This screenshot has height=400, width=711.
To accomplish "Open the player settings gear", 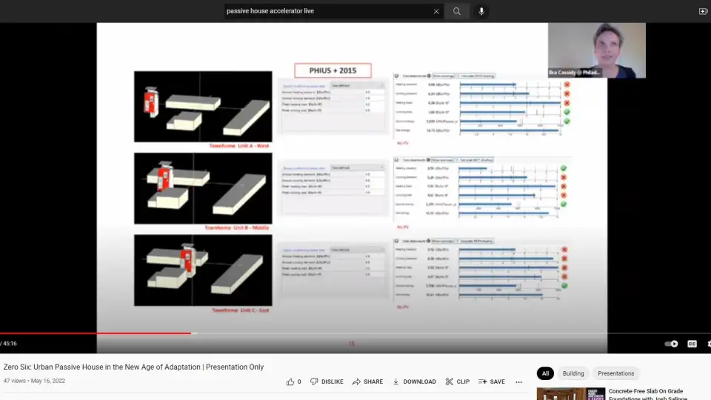I will point(708,344).
